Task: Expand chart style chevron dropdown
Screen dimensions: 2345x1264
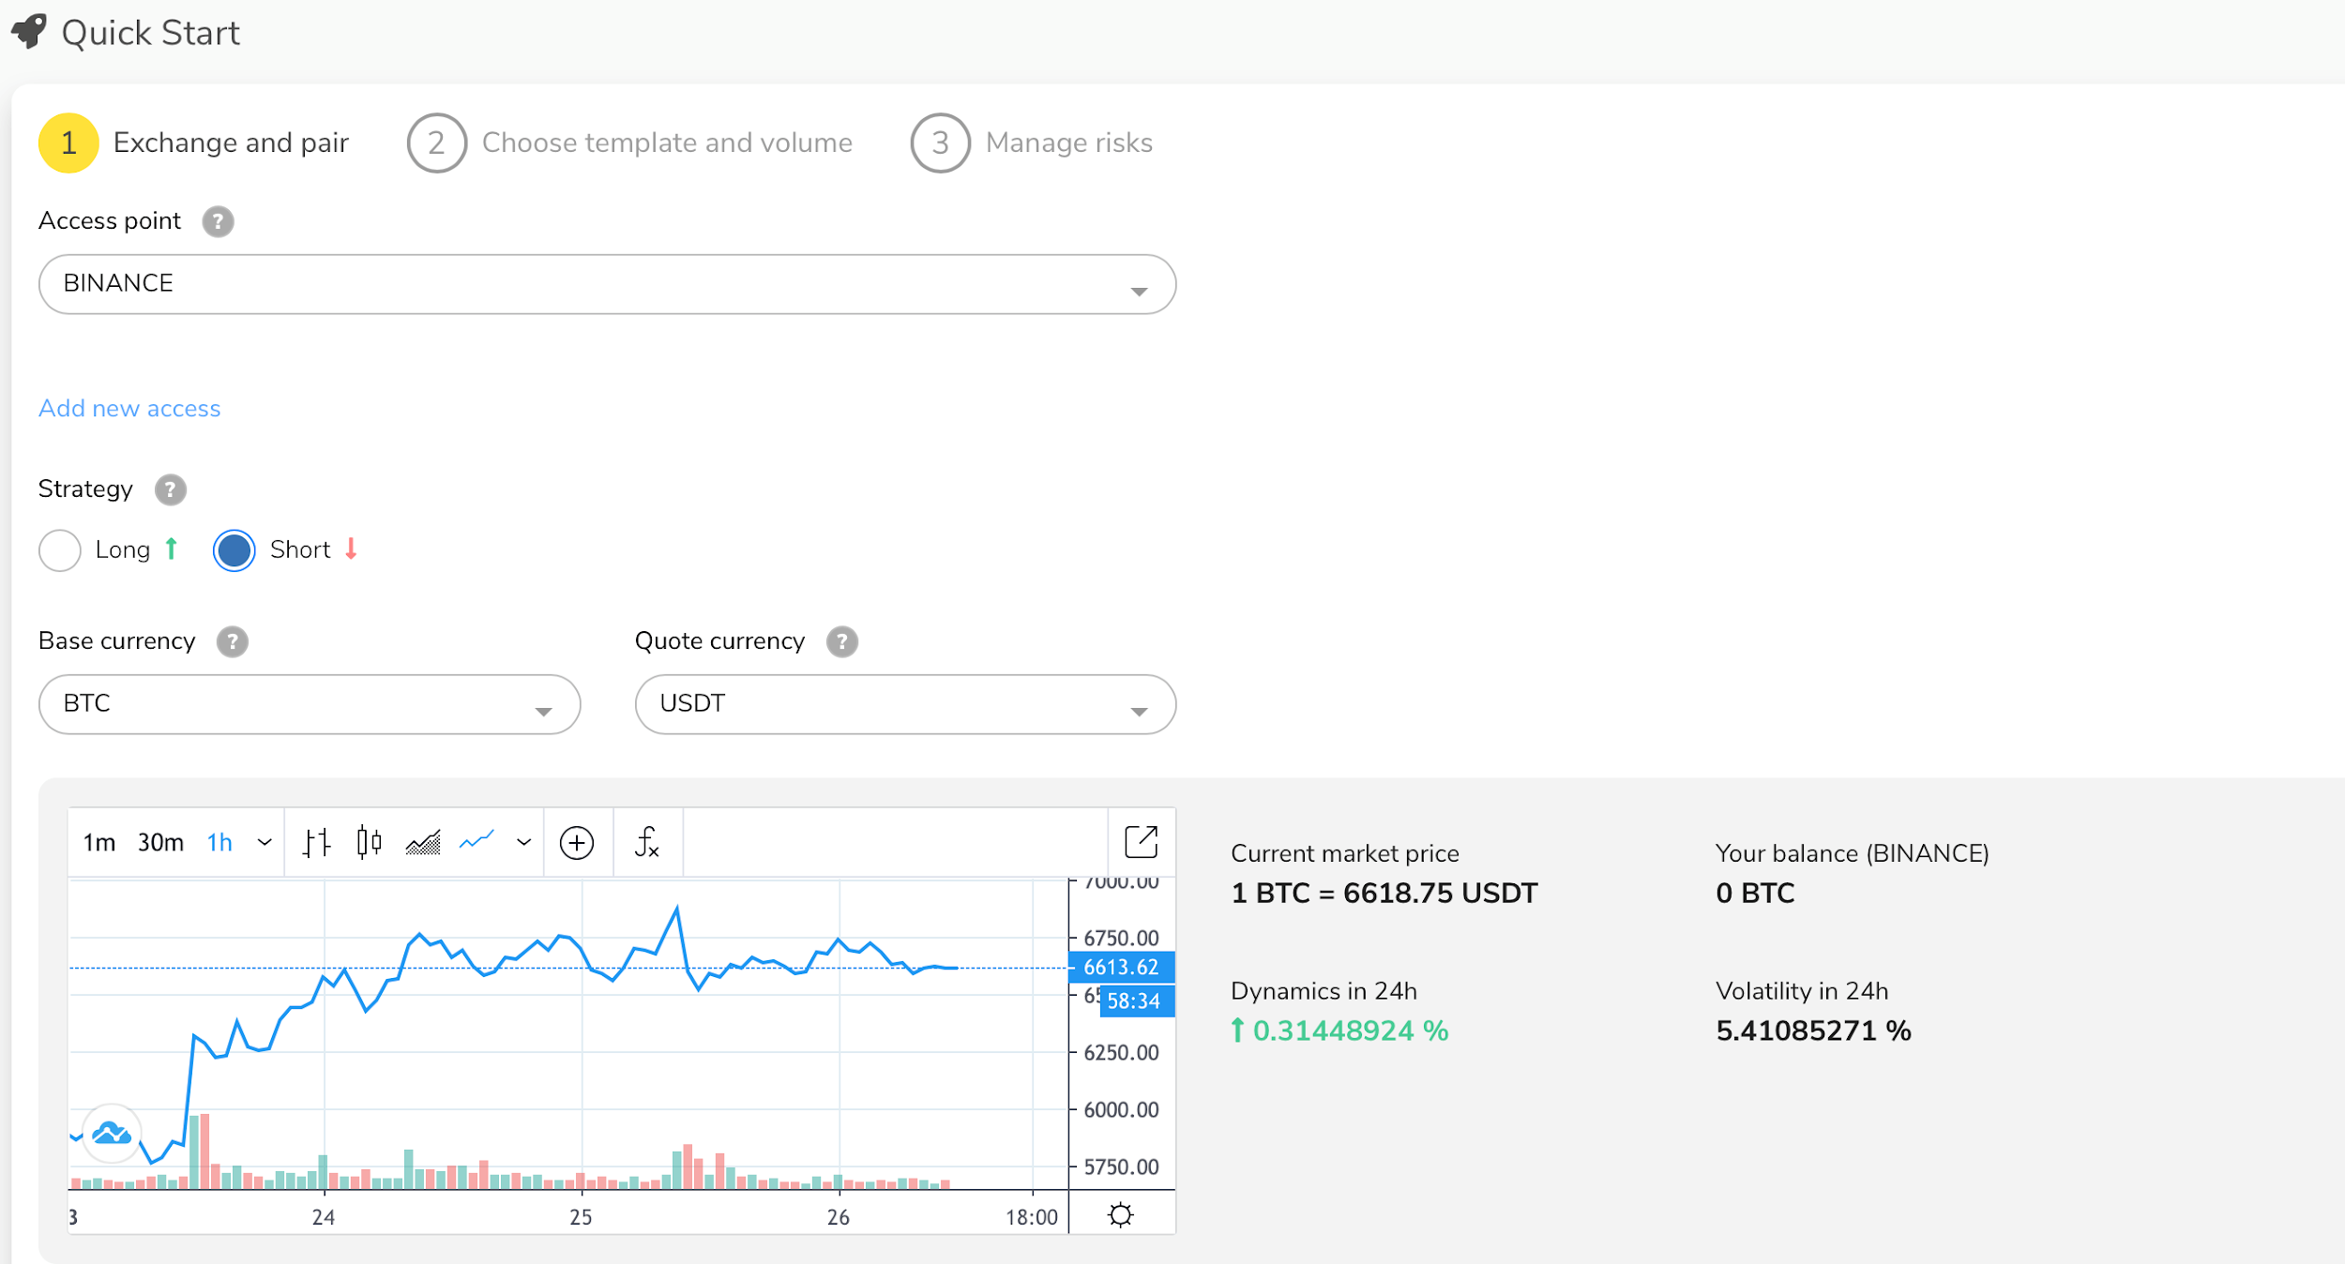Action: [x=524, y=842]
